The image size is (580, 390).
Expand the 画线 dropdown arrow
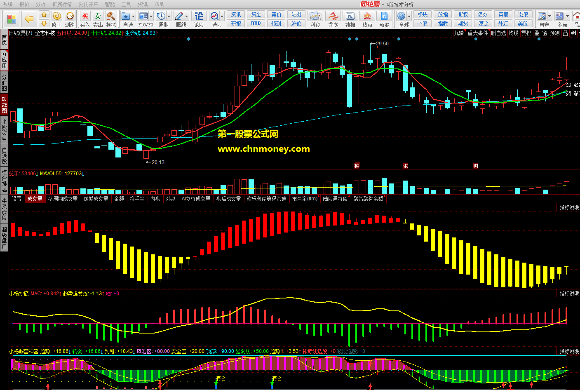[x=187, y=16]
